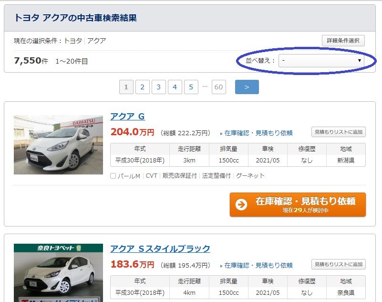Image resolution: width=382 pixels, height=302 pixels.
Task: Click the 204.0万円 price
Action: coord(132,132)
